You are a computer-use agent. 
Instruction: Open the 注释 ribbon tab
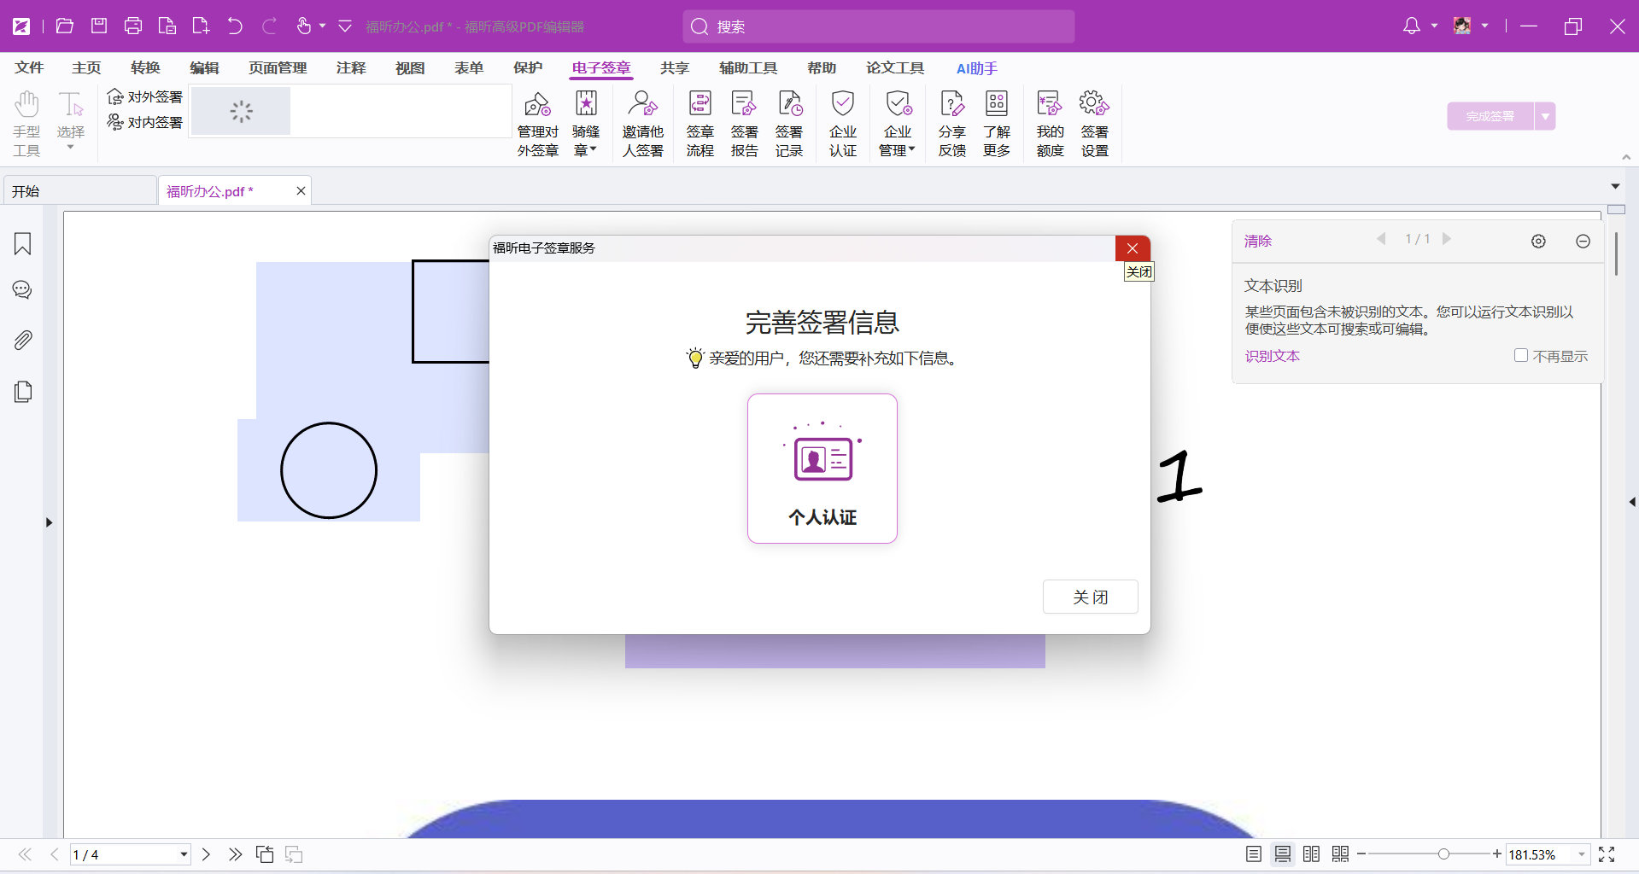(x=351, y=68)
